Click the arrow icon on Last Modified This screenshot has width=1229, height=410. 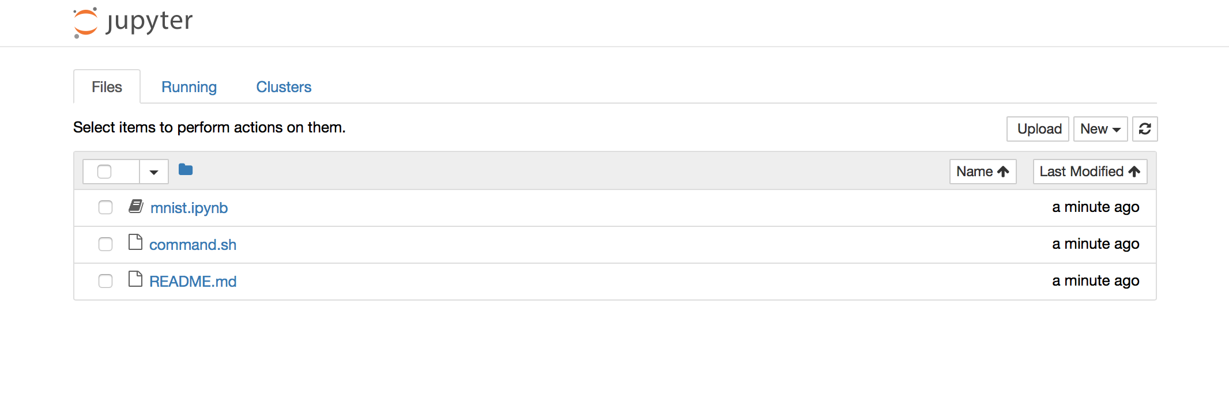1134,172
